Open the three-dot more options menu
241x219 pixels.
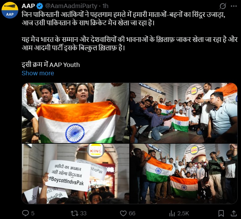tap(234, 6)
